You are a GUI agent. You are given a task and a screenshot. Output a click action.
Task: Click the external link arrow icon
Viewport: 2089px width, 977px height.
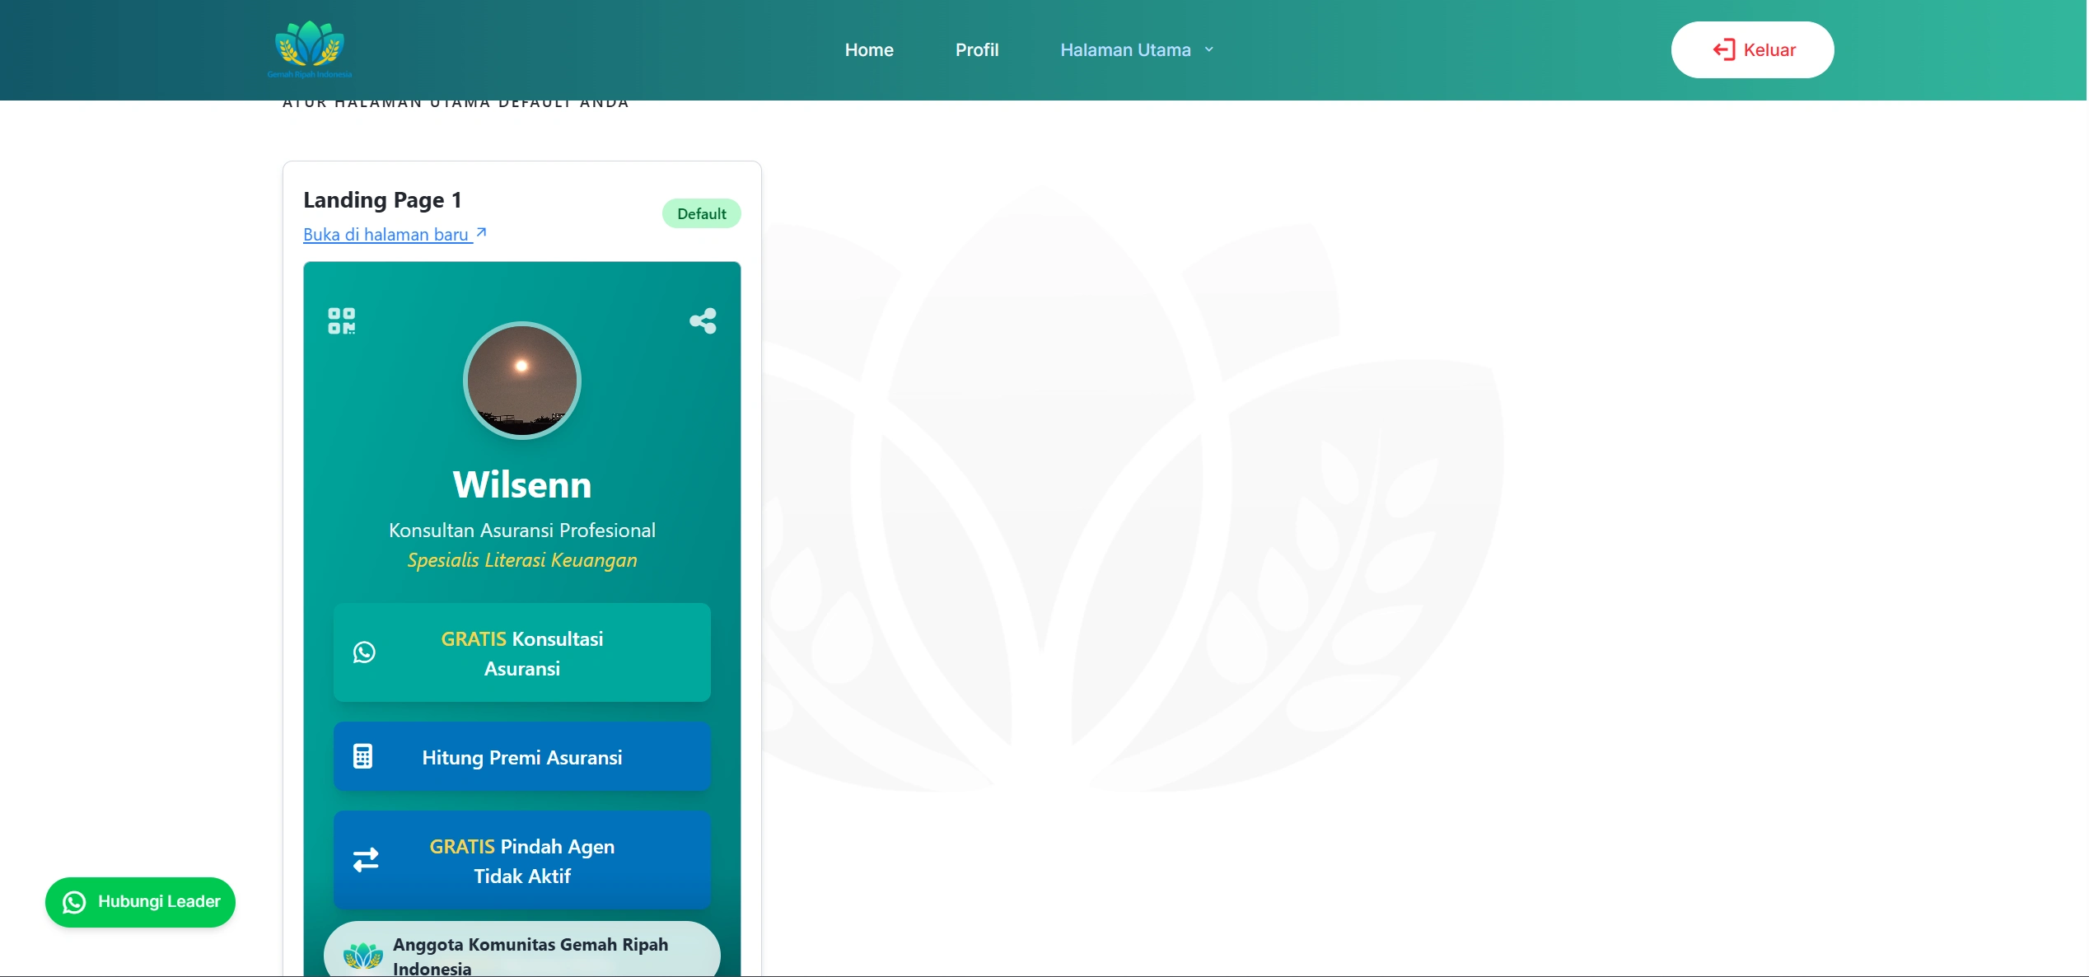click(x=482, y=233)
